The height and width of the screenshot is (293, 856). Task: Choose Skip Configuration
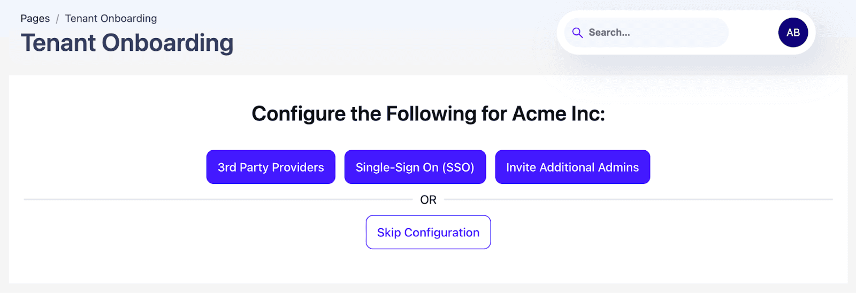(428, 233)
